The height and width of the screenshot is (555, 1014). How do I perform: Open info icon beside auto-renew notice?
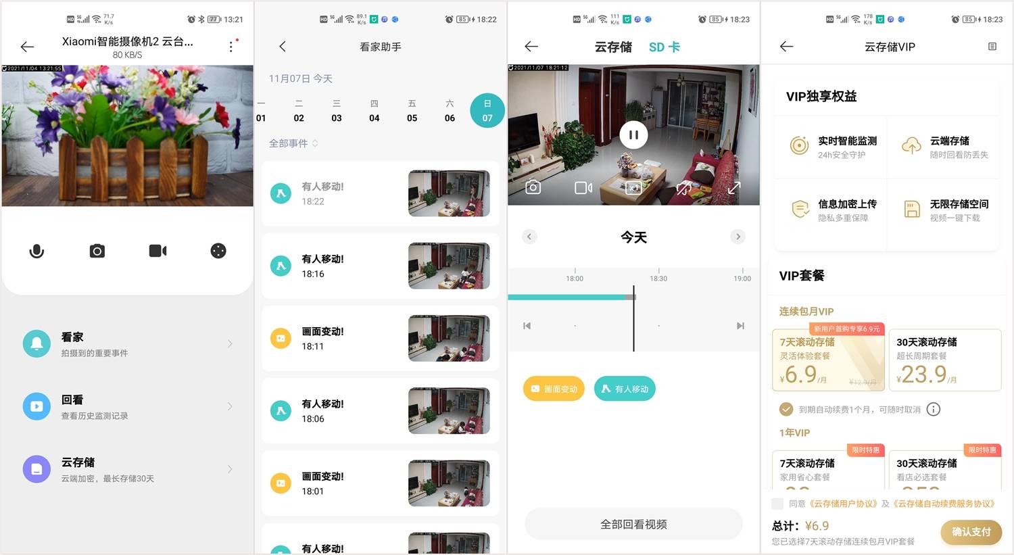point(934,409)
